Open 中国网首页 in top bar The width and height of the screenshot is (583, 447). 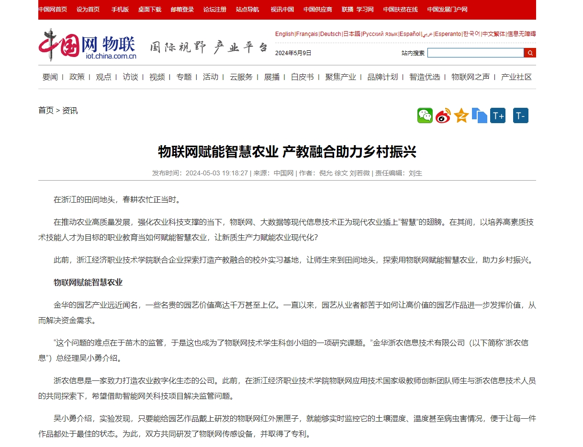tap(53, 10)
